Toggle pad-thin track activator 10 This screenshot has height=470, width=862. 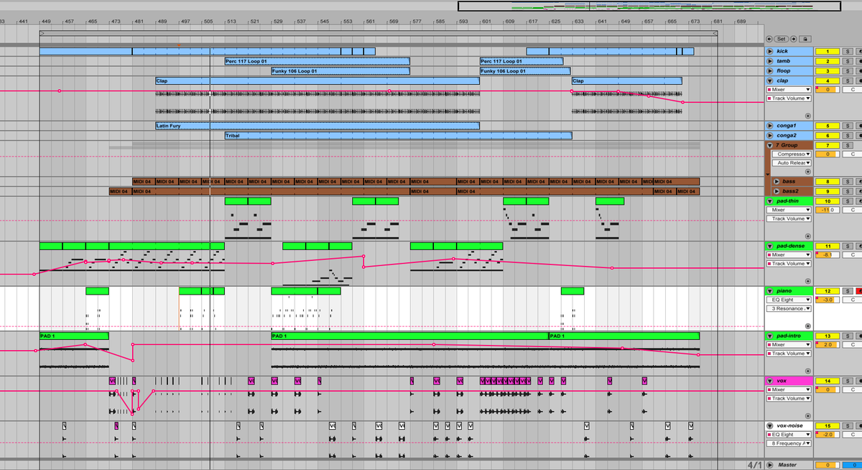pyautogui.click(x=828, y=201)
